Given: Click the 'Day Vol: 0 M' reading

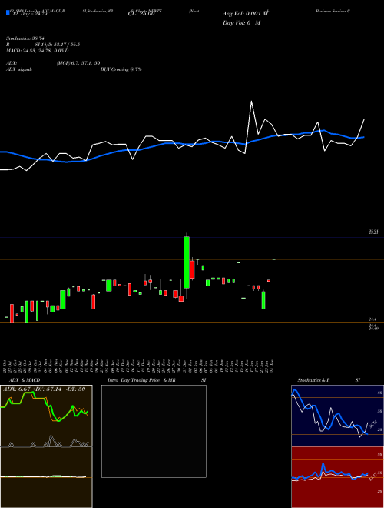Looking at the screenshot, I should point(241,23).
